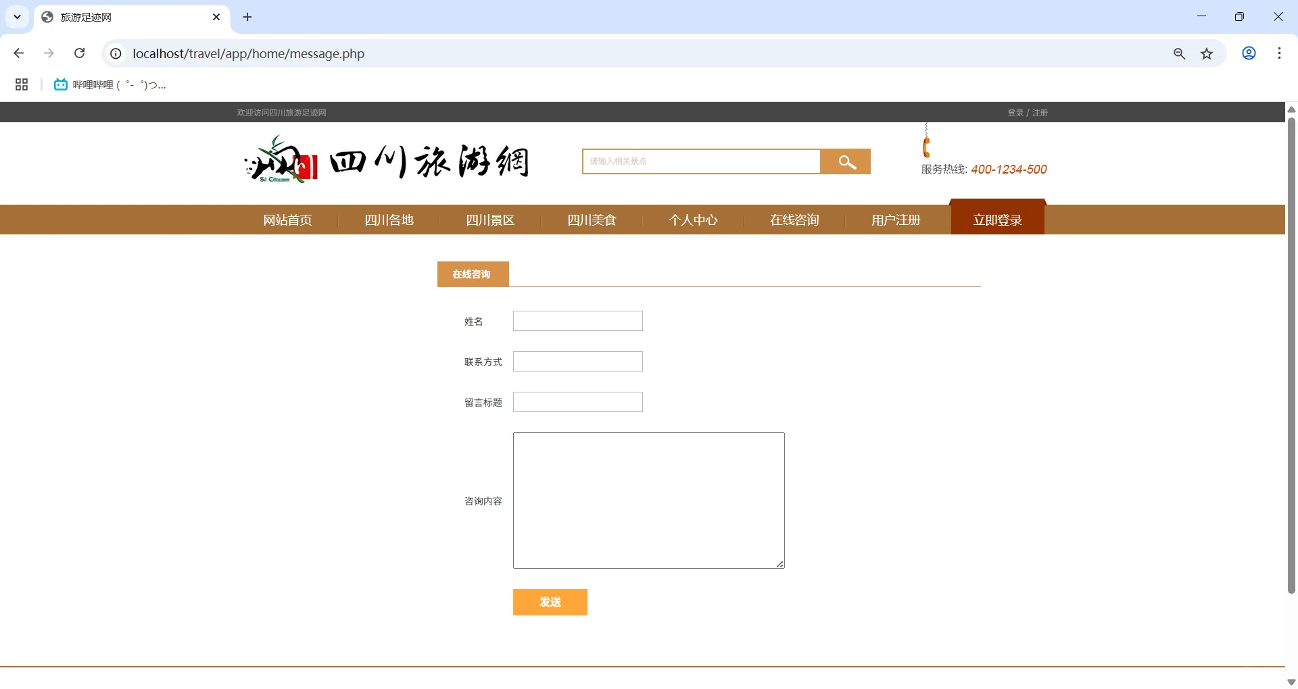
Task: Click the page info icon in address bar
Action: pos(115,53)
